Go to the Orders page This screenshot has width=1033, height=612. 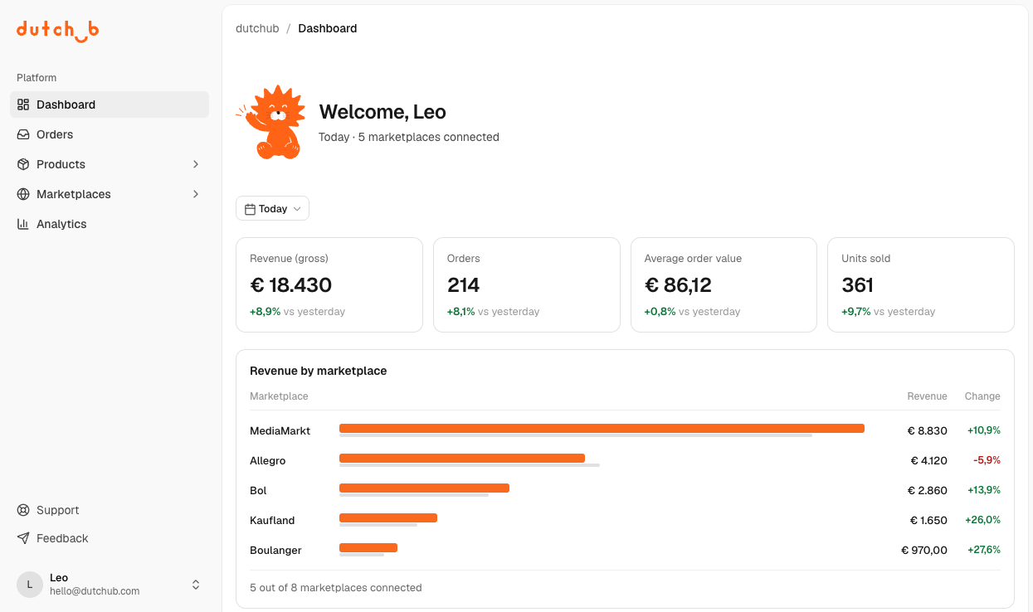tap(110, 134)
